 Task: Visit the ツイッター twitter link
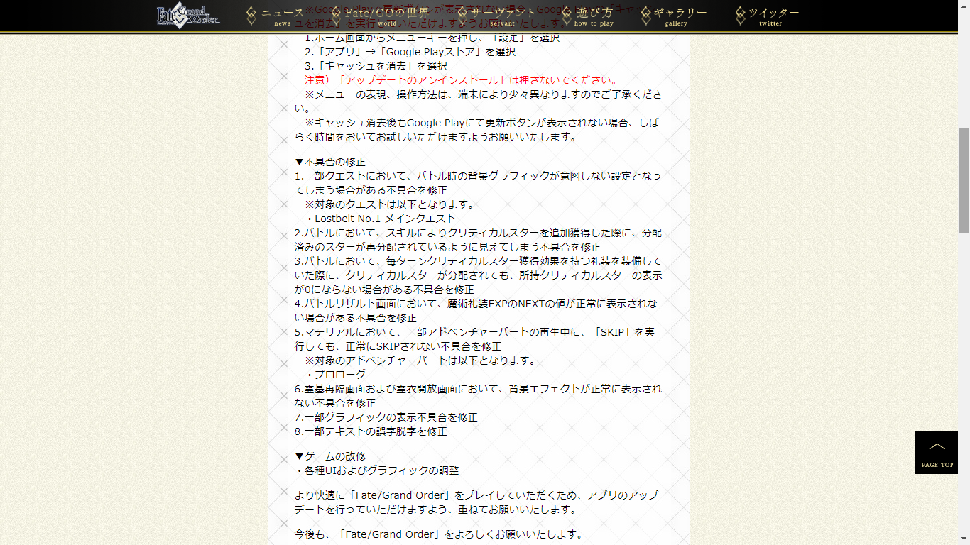coord(773,16)
